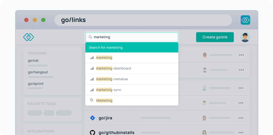This screenshot has width=273, height=135.
Task: Click the Jira icon next to go/jira
Action: (x=93, y=118)
